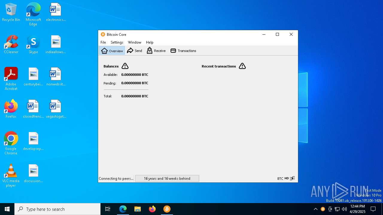Viewport: 383px width, 215px height.
Task: Click the taskbar search box
Action: pos(57,209)
